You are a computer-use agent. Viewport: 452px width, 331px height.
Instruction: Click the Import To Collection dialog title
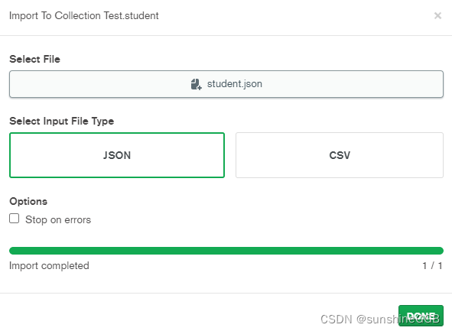coord(84,16)
